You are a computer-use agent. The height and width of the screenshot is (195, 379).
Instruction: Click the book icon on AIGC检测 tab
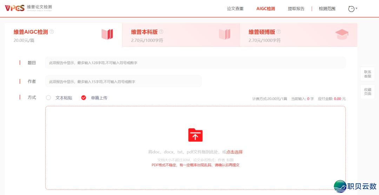(107, 34)
